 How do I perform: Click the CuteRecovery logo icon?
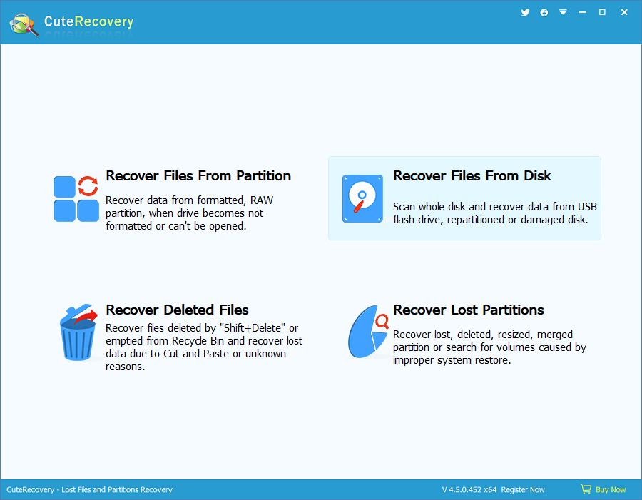pos(24,24)
